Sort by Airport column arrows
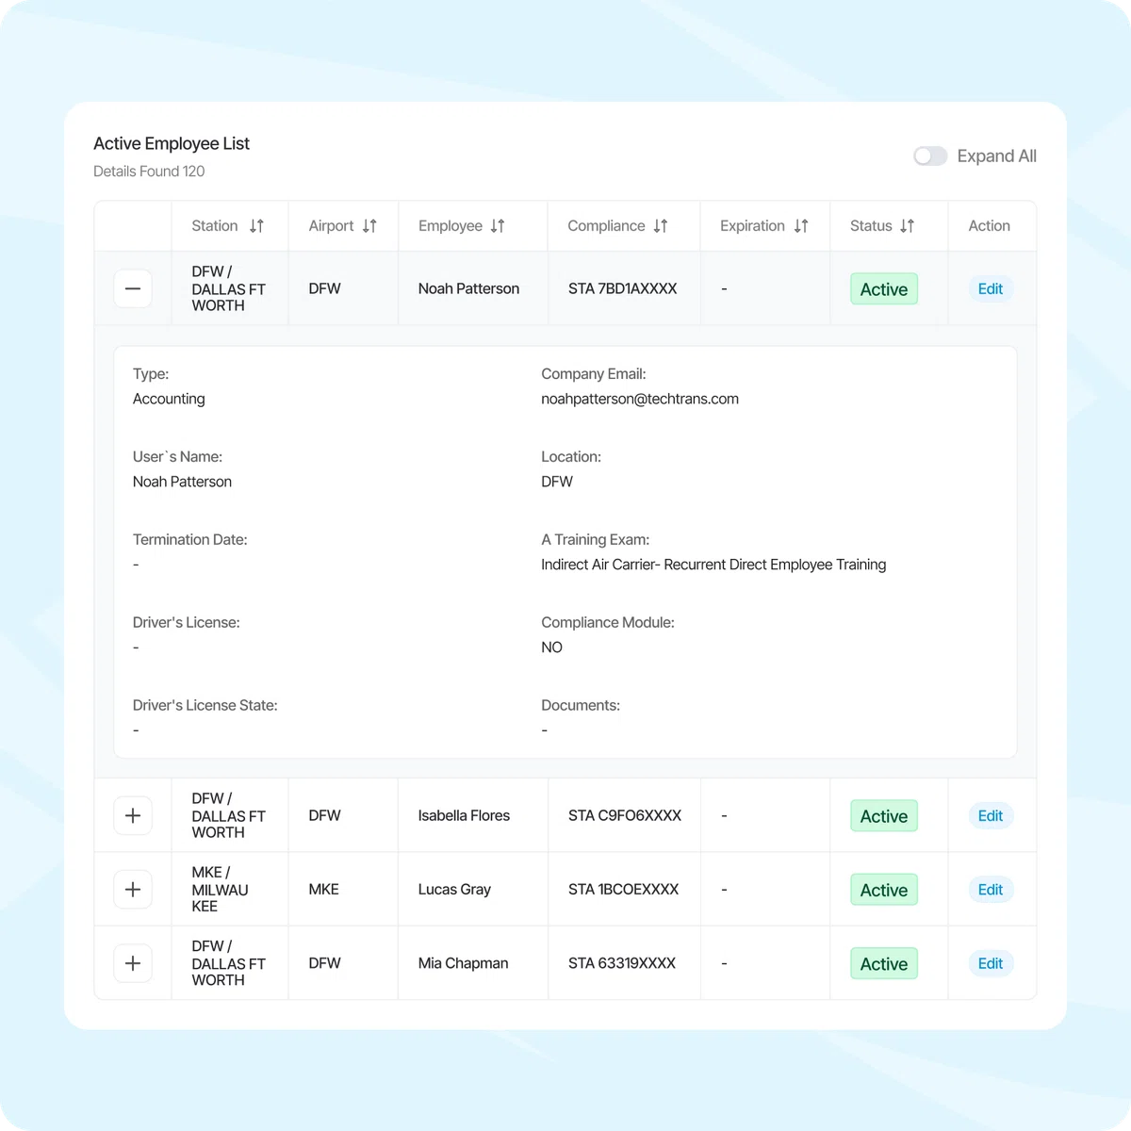This screenshot has width=1131, height=1131. [x=369, y=226]
